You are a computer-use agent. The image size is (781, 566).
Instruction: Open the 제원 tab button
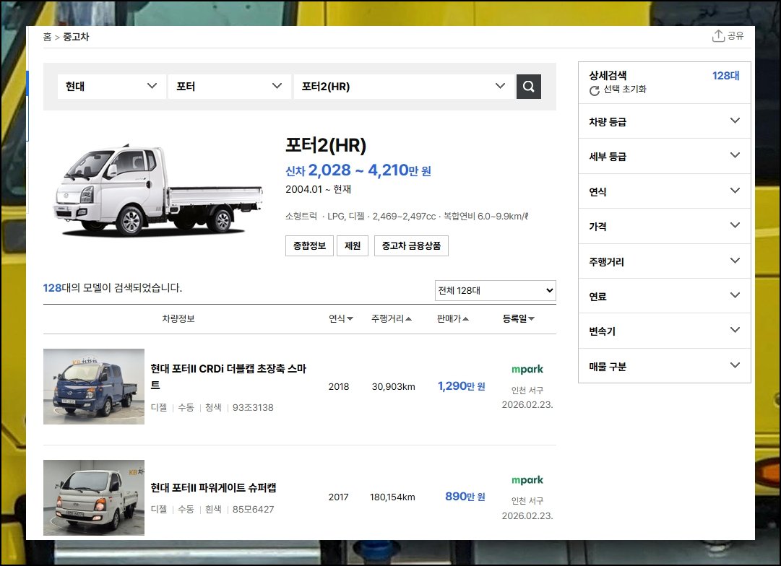(x=352, y=246)
